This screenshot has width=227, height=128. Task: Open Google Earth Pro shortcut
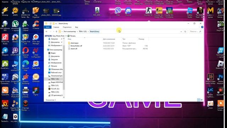pyautogui.click(x=15, y=79)
